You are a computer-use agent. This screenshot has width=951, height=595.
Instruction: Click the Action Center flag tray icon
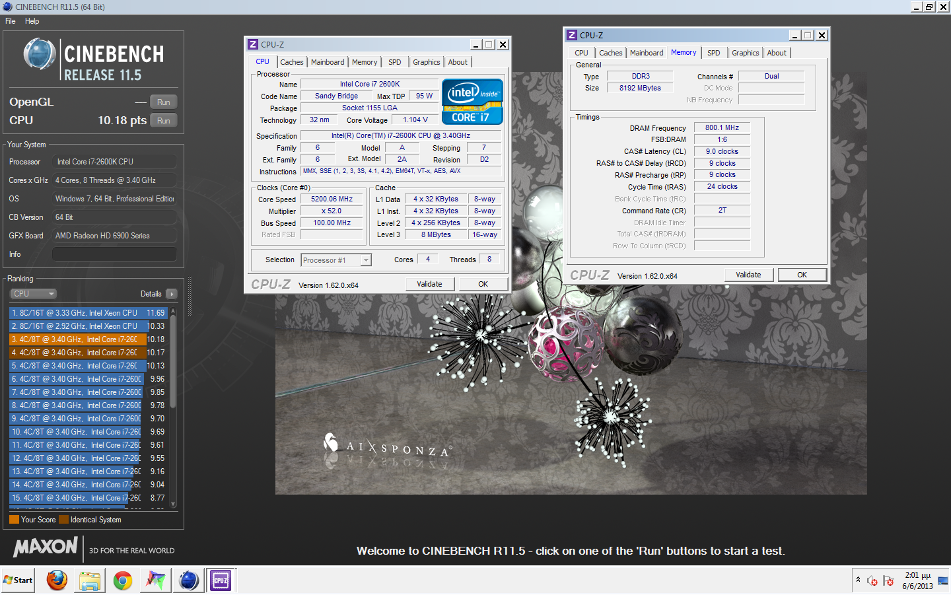tap(888, 580)
